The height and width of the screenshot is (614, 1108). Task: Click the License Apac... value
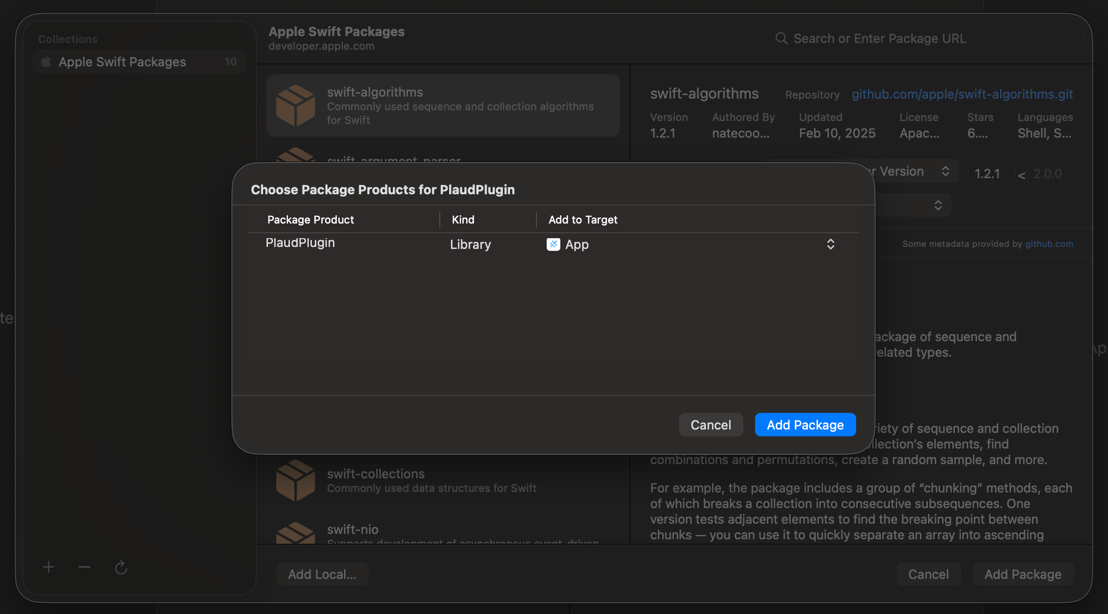coord(919,133)
